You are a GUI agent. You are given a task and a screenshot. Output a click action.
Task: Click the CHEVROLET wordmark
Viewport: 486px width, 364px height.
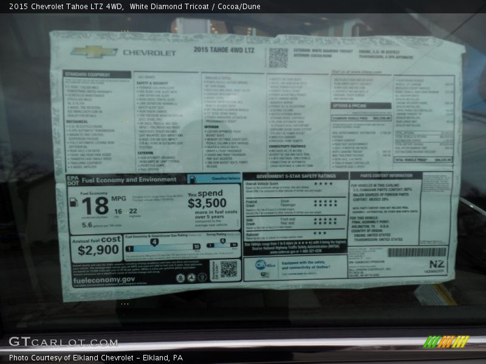tap(149, 53)
